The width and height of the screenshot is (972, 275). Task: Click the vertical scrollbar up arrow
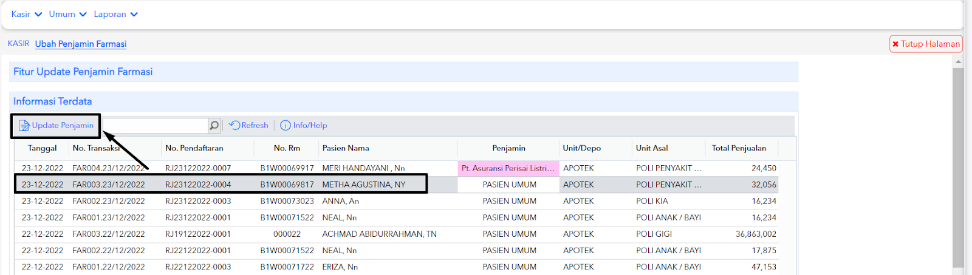pos(959,62)
